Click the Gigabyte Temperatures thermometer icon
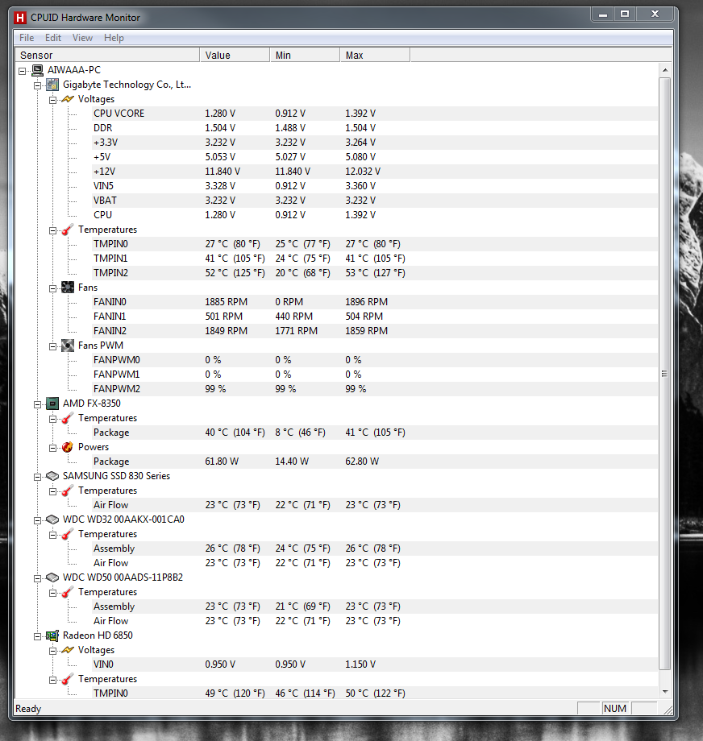This screenshot has height=741, width=703. (x=68, y=230)
